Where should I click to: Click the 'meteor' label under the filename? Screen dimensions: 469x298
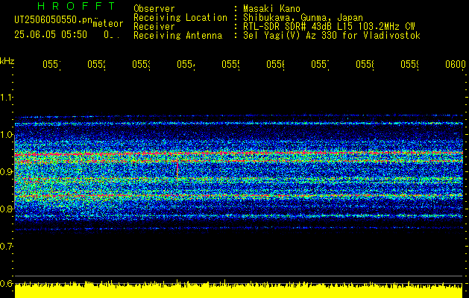(108, 24)
